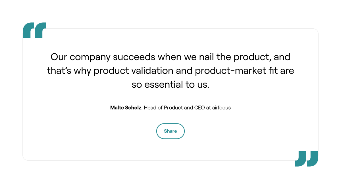Click the name Malte Scholz
The height and width of the screenshot is (189, 341).
click(x=125, y=108)
